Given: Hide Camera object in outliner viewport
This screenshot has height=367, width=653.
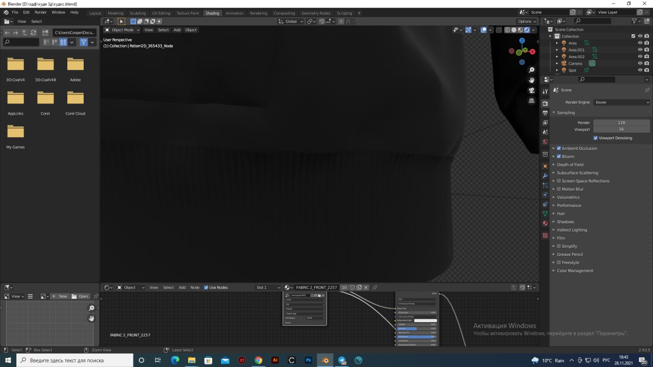Looking at the screenshot, I should [640, 64].
